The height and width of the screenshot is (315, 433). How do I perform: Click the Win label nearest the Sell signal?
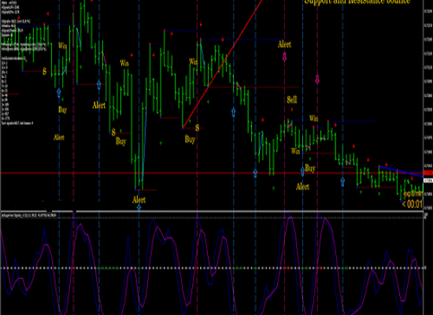click(313, 118)
